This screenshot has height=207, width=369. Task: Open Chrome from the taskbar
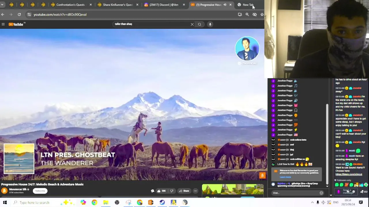tap(94, 202)
